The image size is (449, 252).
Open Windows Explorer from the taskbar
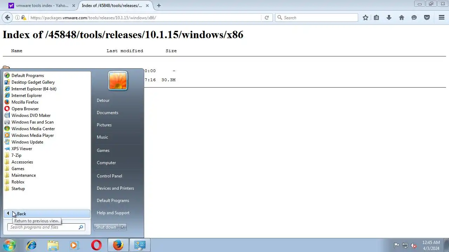point(53,245)
